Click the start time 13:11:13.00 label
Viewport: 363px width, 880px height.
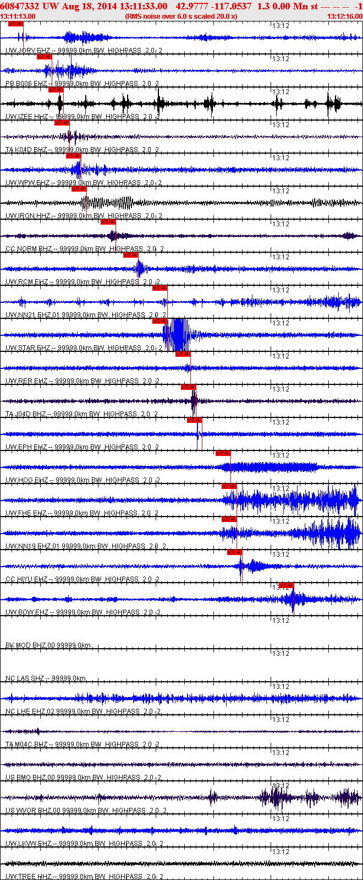(18, 17)
